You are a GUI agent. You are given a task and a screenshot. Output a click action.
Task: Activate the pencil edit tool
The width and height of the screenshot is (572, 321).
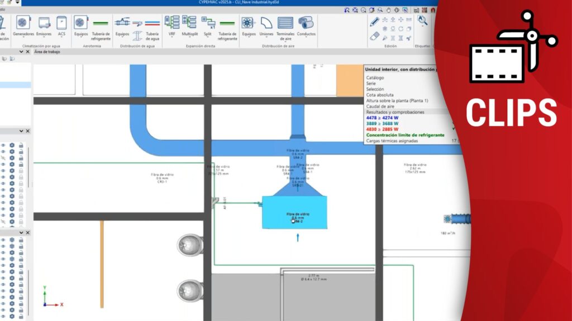tap(375, 21)
